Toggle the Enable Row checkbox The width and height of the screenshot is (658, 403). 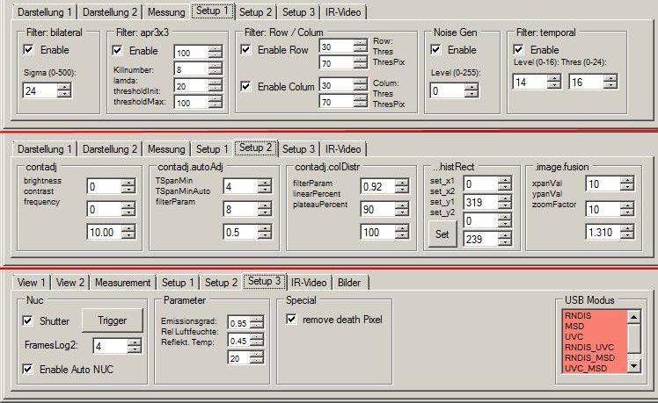246,50
